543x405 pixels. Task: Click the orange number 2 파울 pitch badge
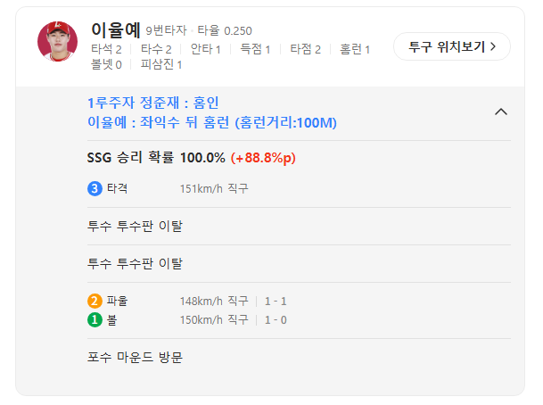[95, 302]
